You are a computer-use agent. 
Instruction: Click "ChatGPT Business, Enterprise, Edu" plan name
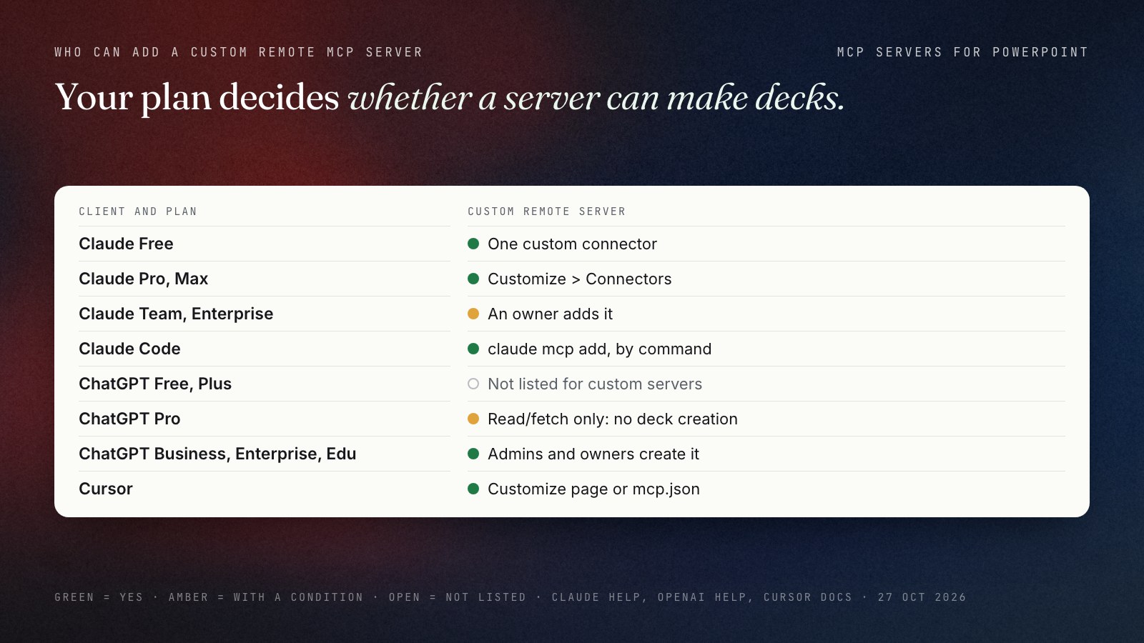(217, 454)
